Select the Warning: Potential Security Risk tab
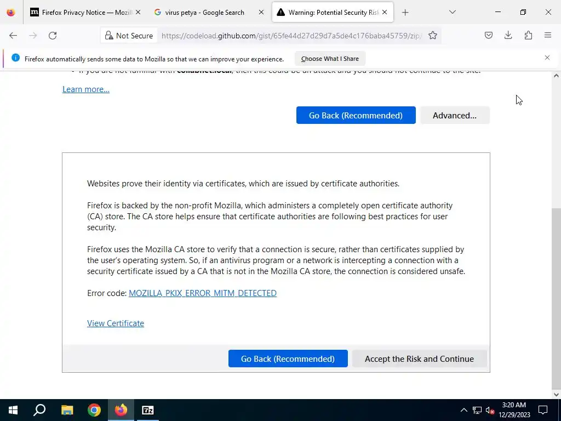Viewport: 561px width, 421px height. pyautogui.click(x=333, y=13)
